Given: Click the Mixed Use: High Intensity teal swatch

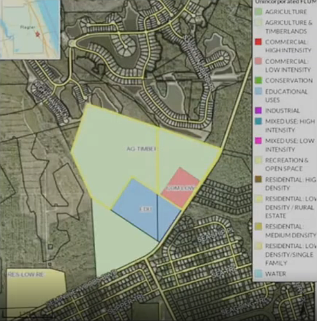Looking at the screenshot, I should click(x=258, y=121).
